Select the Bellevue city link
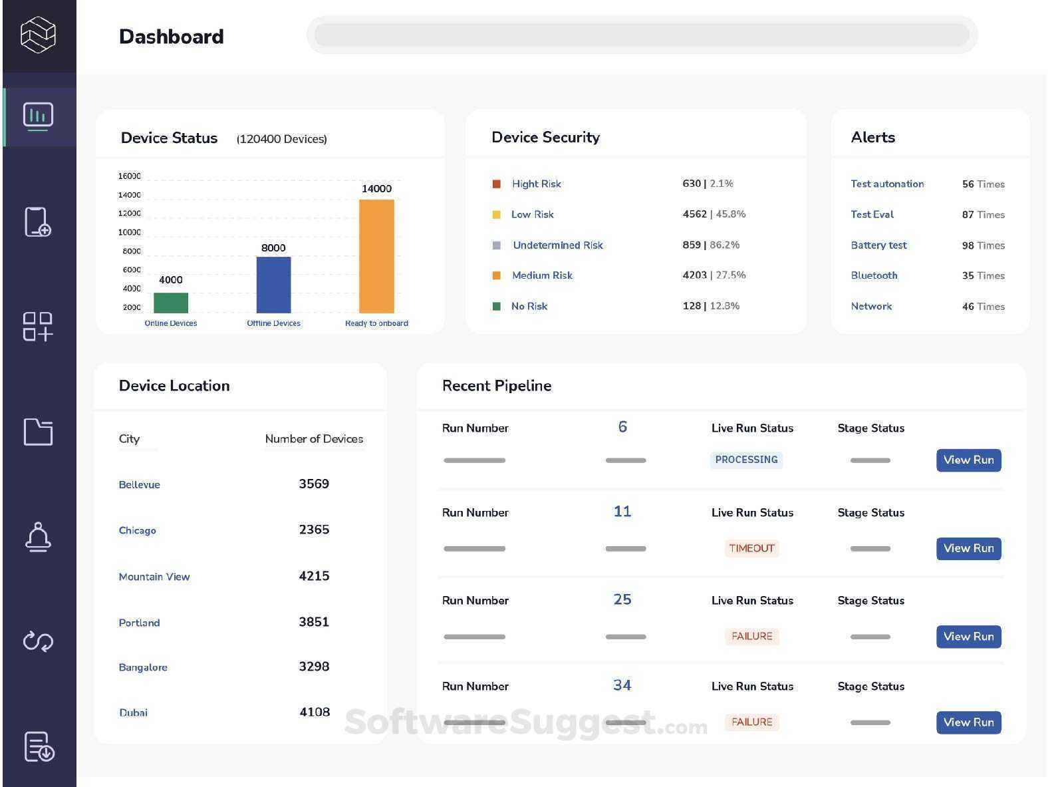 coord(140,484)
